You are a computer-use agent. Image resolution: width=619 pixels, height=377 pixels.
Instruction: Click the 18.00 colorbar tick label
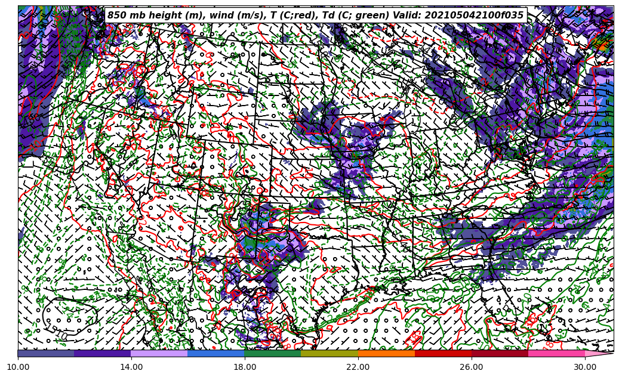pos(245,367)
